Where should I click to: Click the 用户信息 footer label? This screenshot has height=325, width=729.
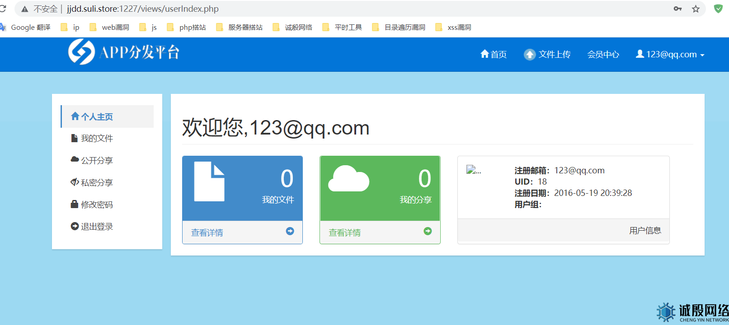click(x=645, y=231)
